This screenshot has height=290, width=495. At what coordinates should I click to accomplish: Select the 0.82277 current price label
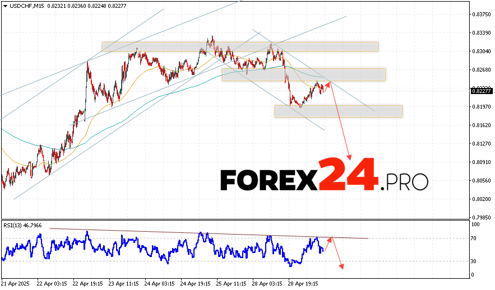[482, 91]
